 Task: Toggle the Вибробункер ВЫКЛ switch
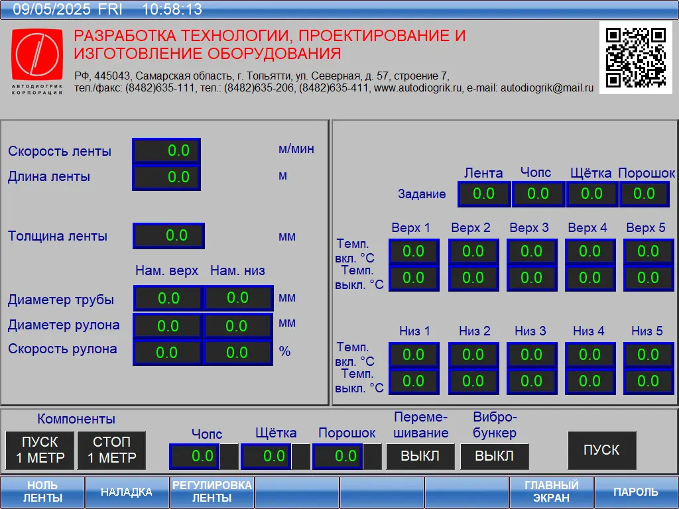(494, 456)
